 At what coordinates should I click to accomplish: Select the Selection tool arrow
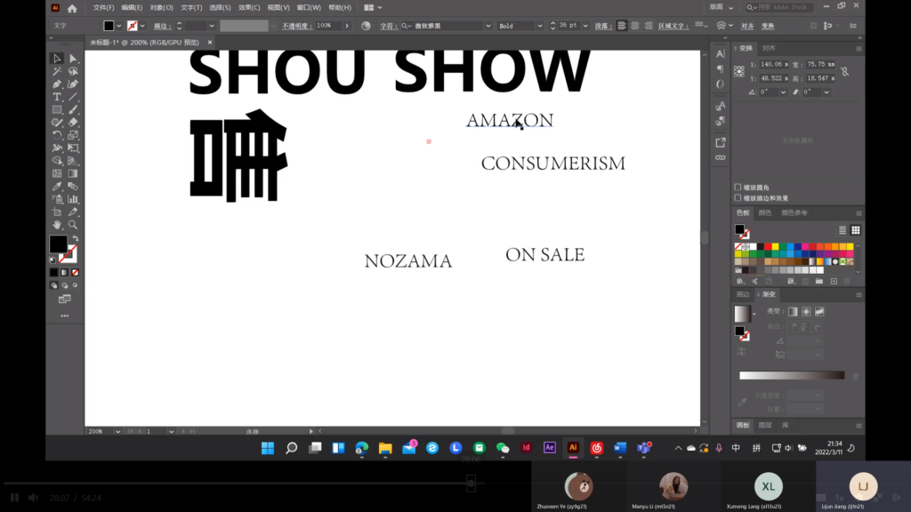tap(57, 59)
